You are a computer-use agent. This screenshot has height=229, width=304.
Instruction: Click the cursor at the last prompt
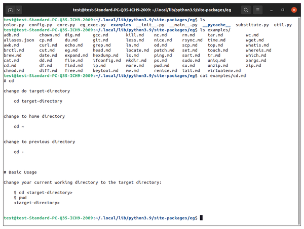click(201, 218)
